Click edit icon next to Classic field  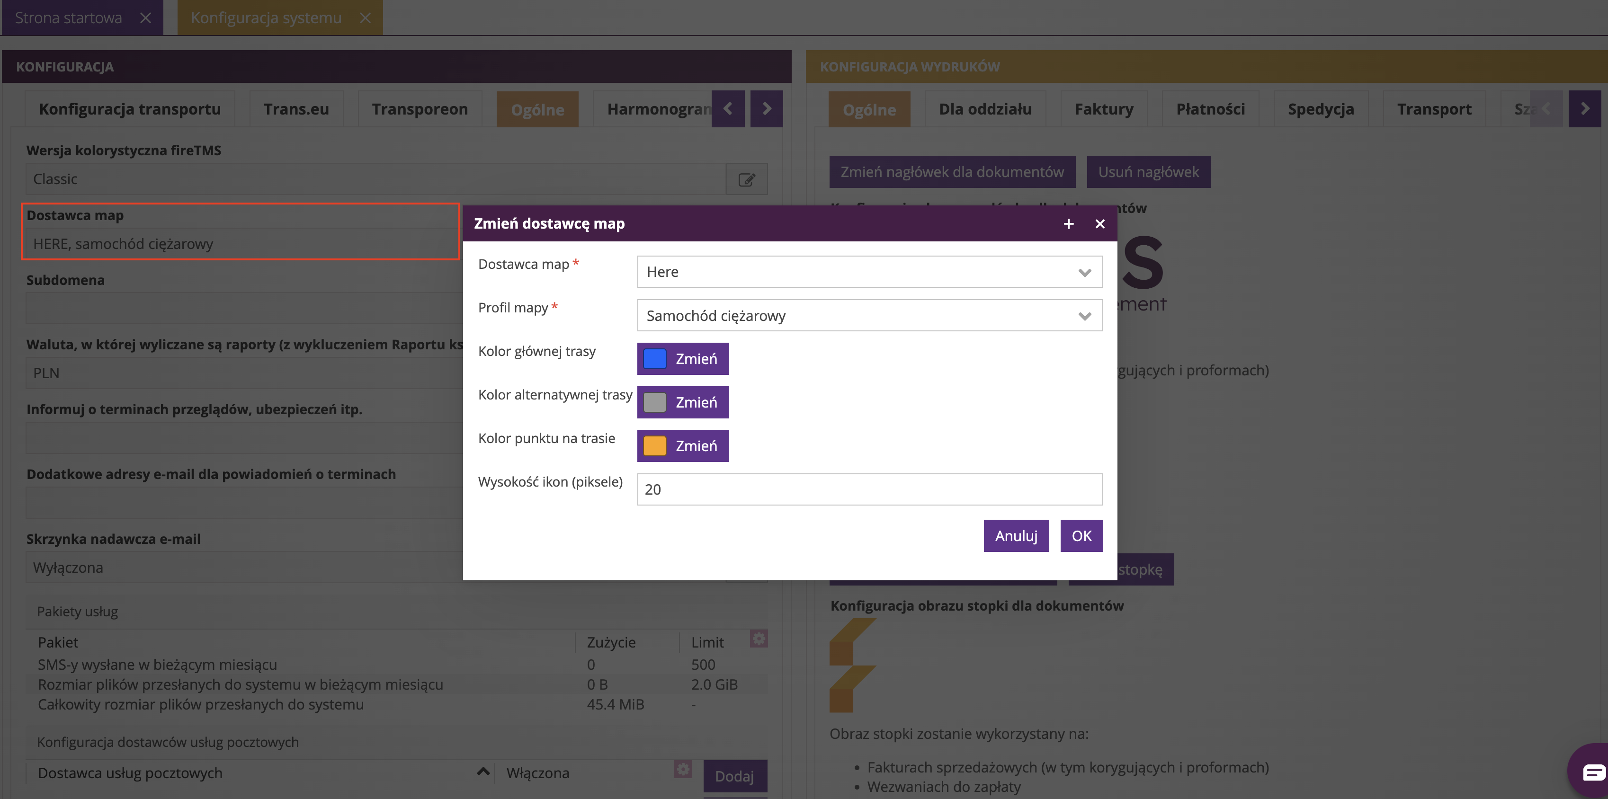[747, 180]
